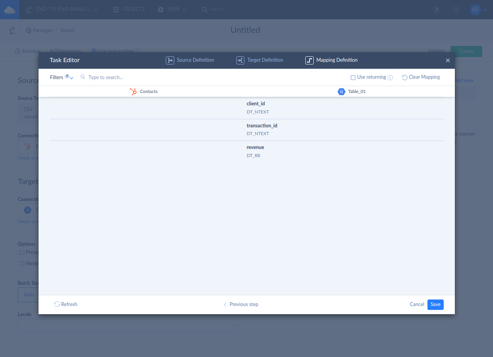Select the revenue column row

coord(247,151)
